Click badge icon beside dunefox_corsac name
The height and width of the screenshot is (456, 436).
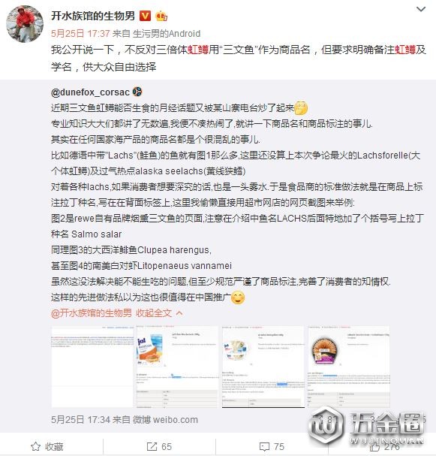137,92
